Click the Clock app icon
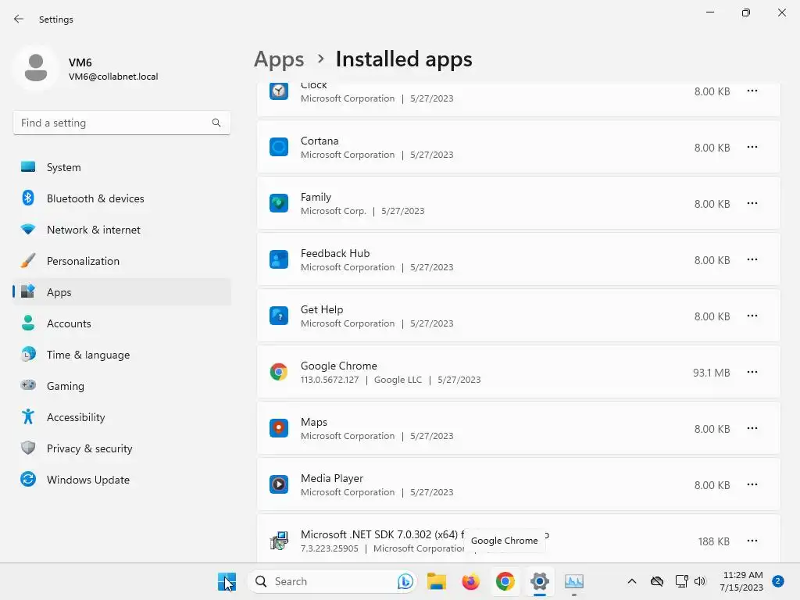800x600 pixels. tap(279, 91)
